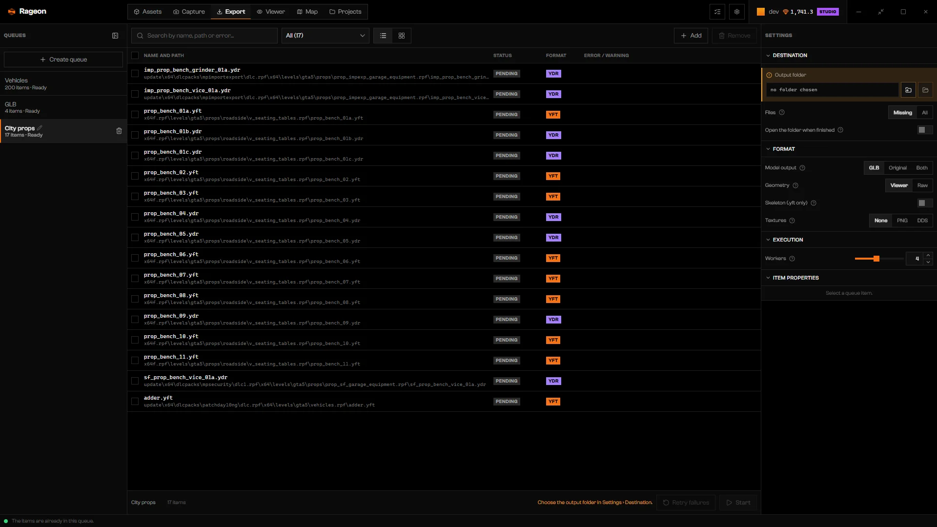Show help for Skeleton option
Viewport: 937px width, 527px height.
click(x=814, y=203)
